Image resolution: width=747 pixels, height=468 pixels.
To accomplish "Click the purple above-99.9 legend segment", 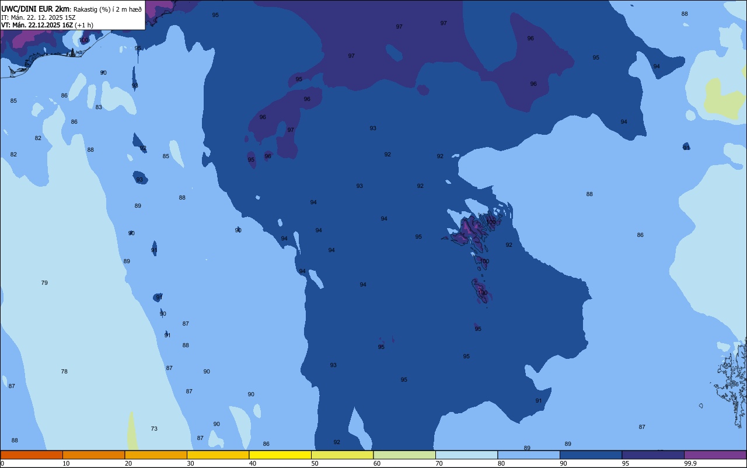I will (x=715, y=455).
